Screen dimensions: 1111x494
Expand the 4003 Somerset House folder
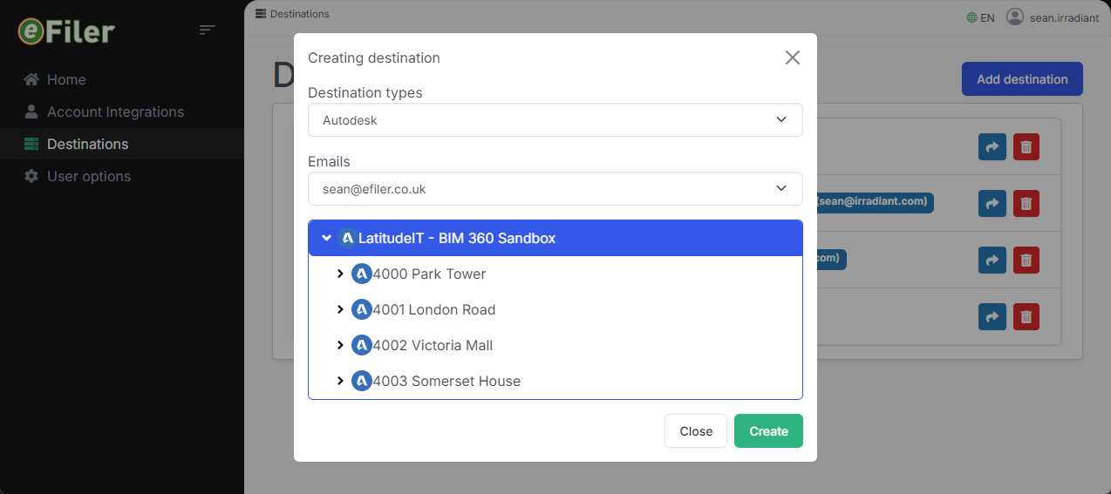(x=340, y=381)
